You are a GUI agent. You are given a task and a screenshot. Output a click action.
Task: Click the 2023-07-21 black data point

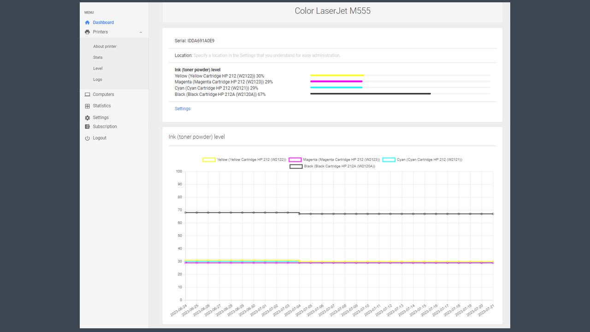[493, 213]
